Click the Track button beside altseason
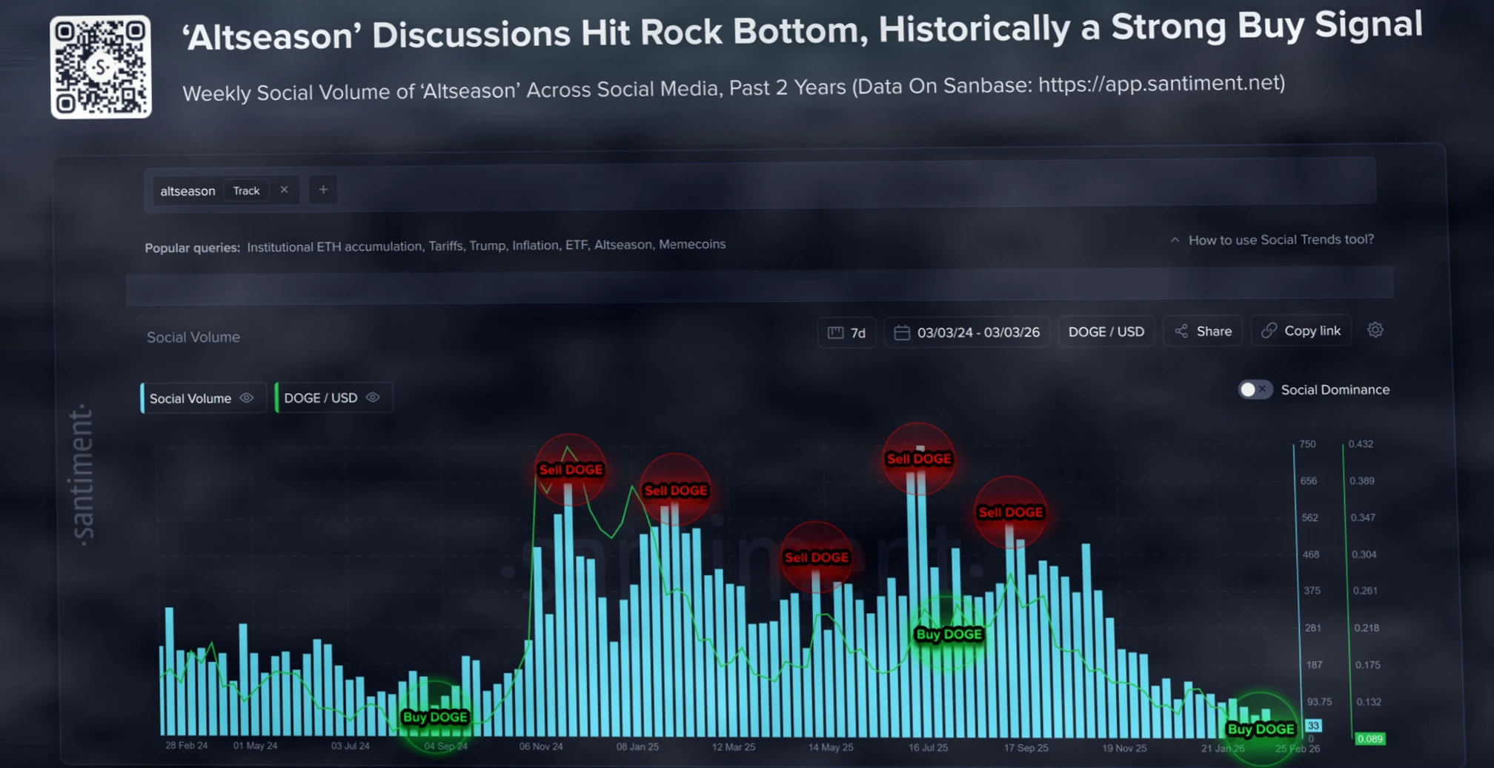The width and height of the screenshot is (1494, 768). click(x=246, y=191)
